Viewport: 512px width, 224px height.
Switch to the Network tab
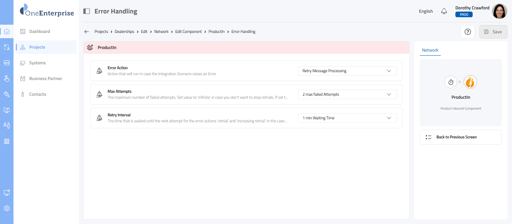430,50
